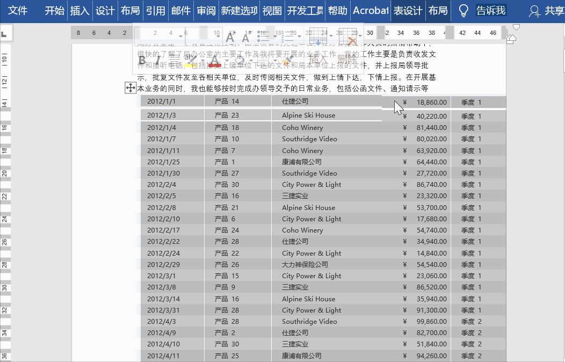Click the red X delete icon

click(352, 39)
